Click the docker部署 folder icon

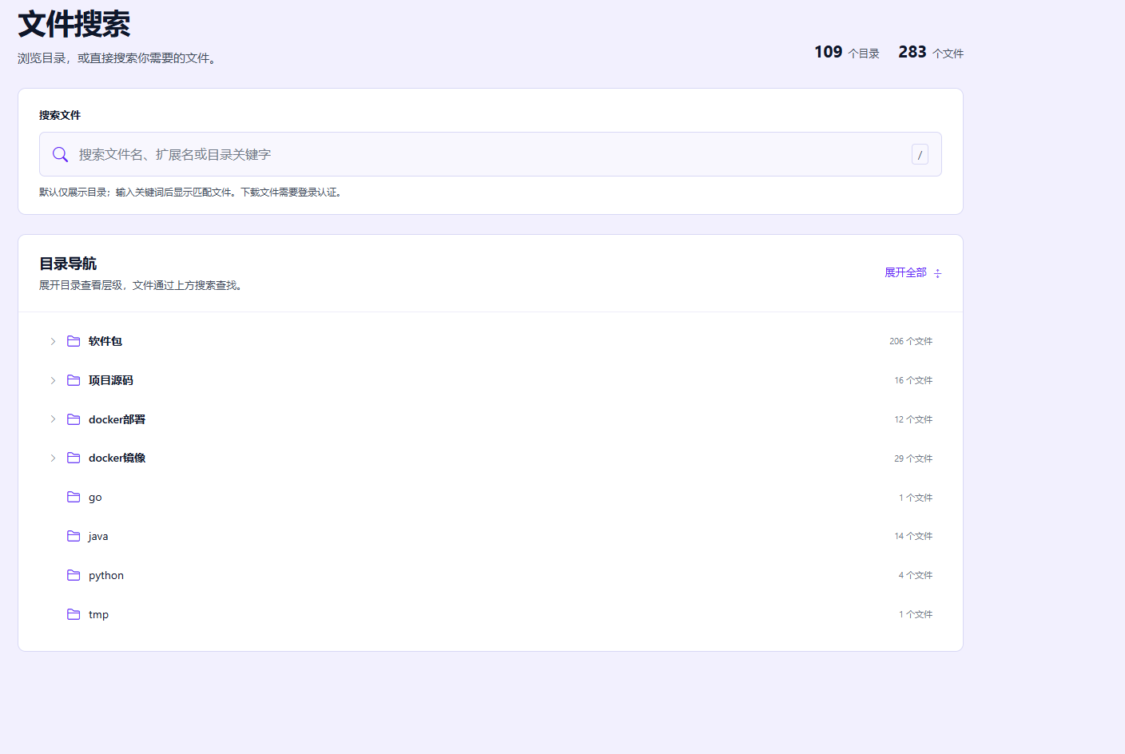click(x=74, y=419)
